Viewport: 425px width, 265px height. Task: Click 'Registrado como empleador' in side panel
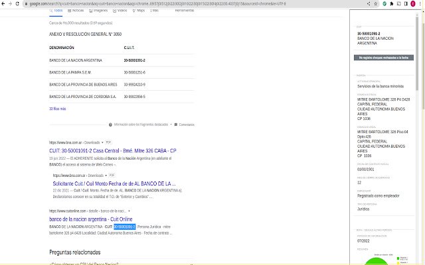(378, 196)
